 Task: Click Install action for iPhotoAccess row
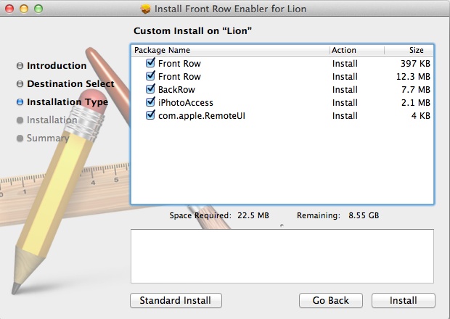pos(345,103)
